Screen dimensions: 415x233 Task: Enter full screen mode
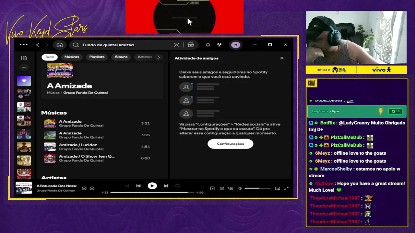[x=286, y=188]
